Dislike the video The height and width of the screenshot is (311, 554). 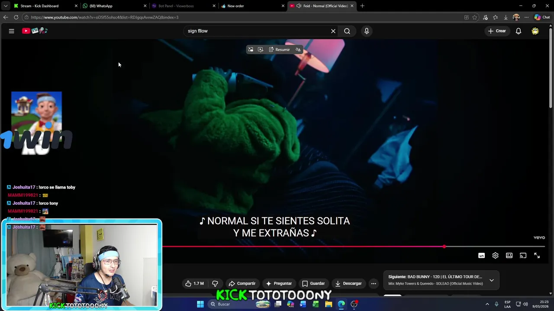215,283
